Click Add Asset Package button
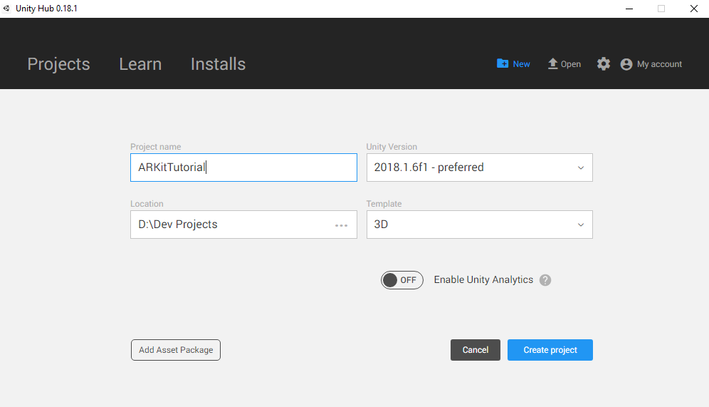709x407 pixels. click(176, 350)
